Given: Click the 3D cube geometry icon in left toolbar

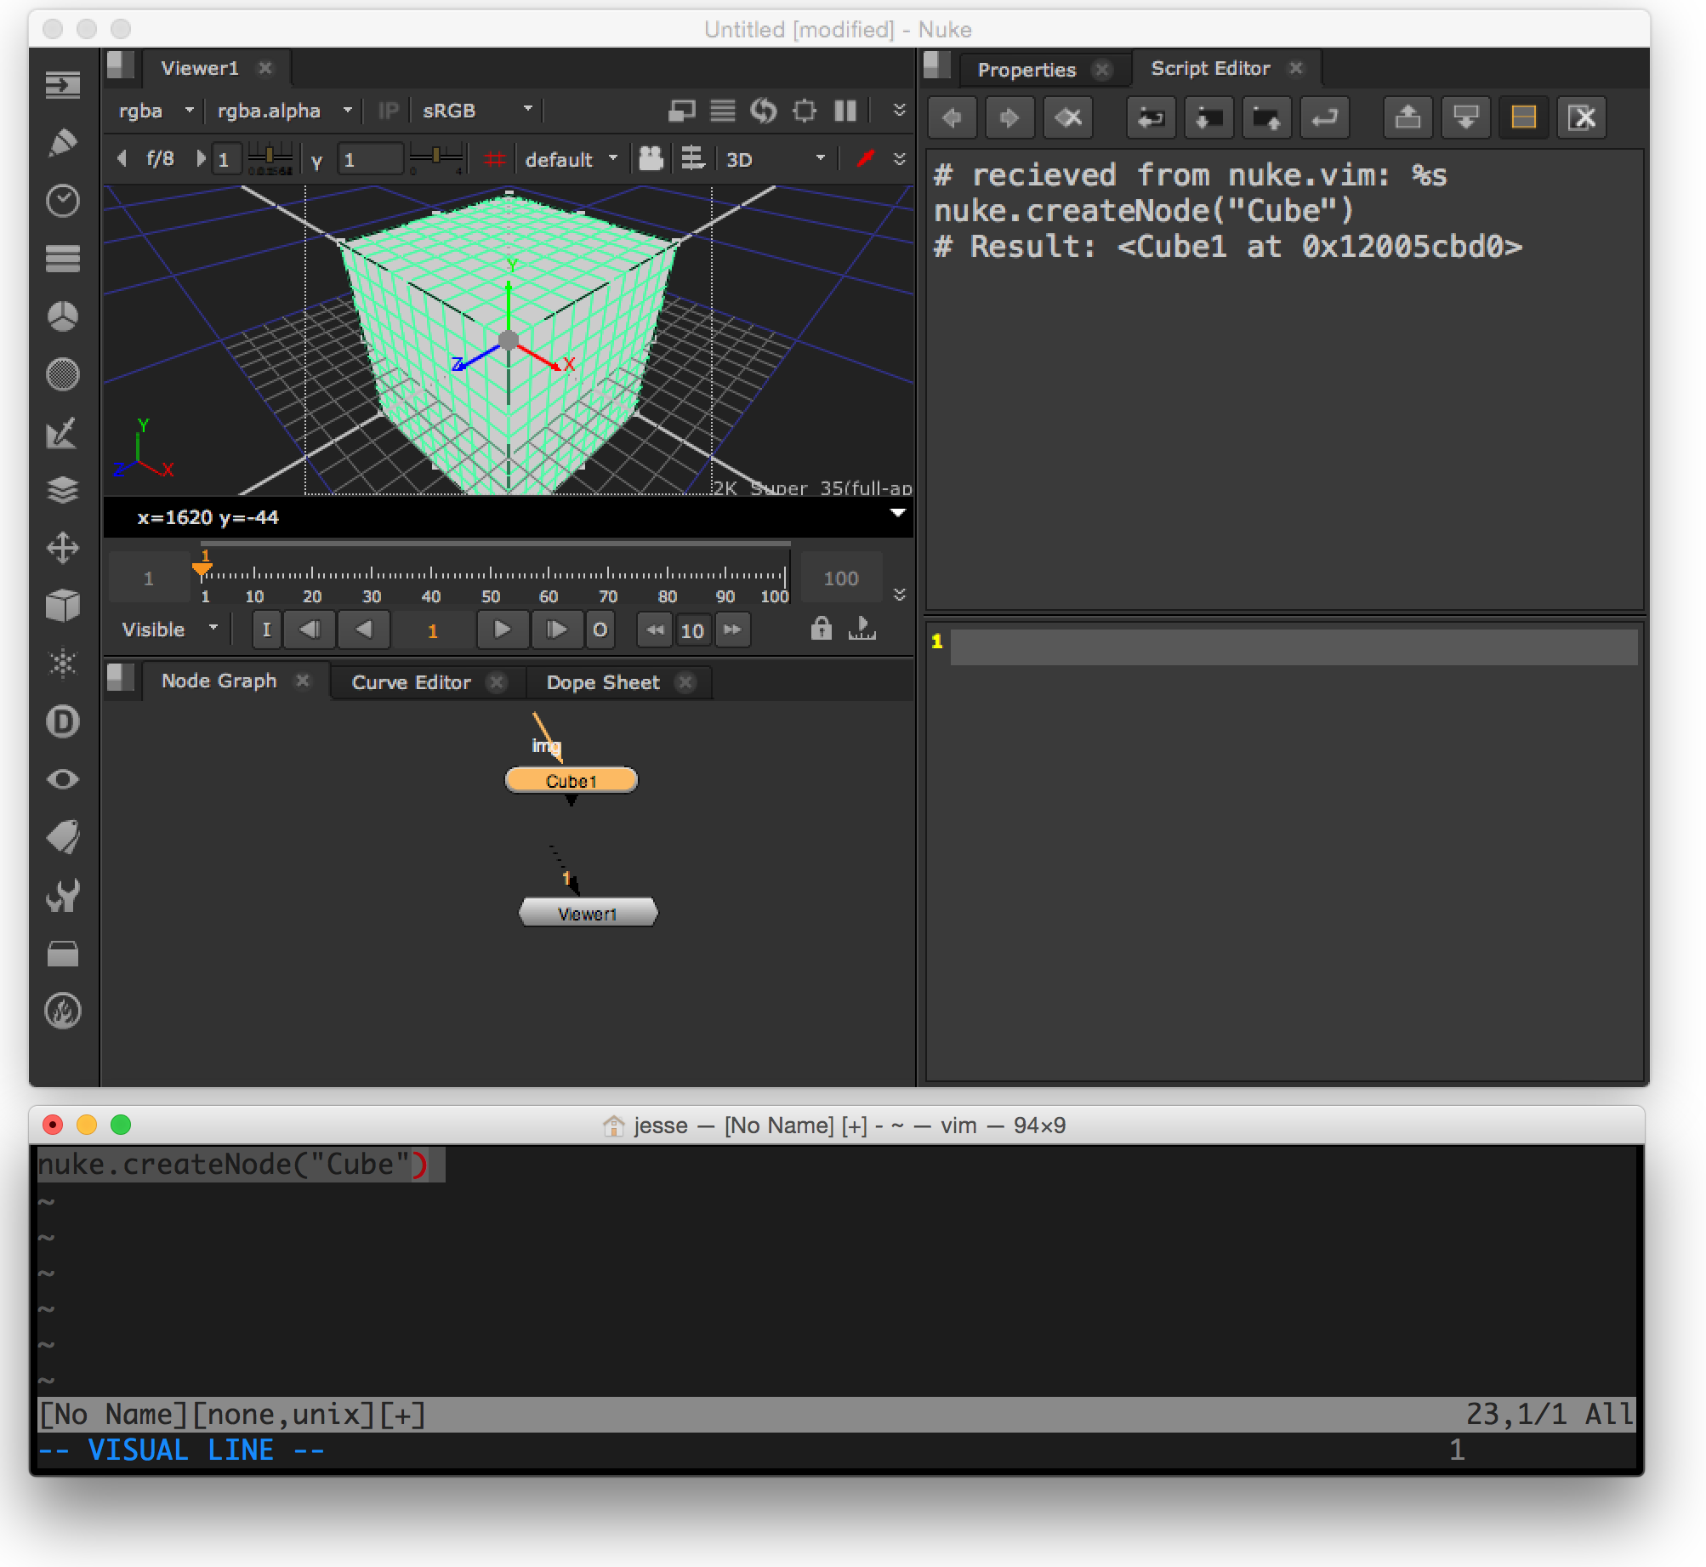Looking at the screenshot, I should point(62,606).
